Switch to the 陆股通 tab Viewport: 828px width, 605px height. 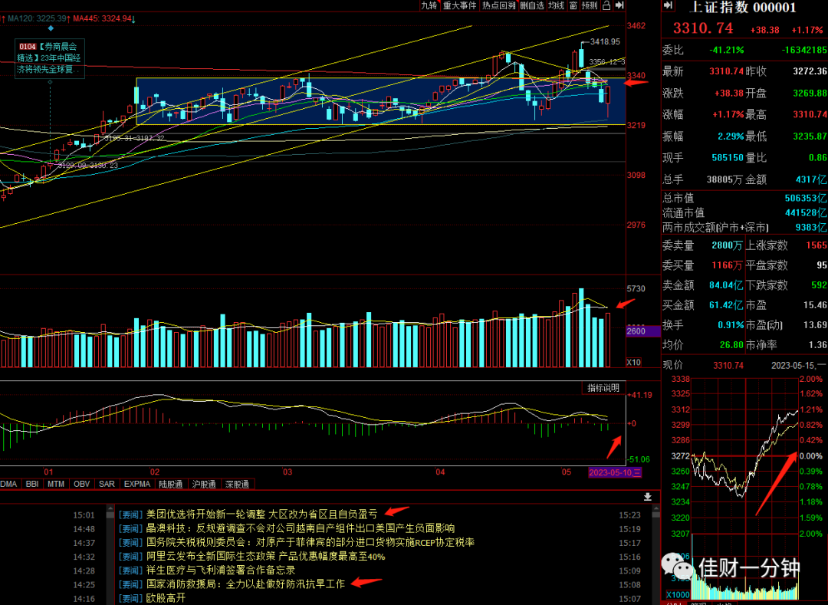click(170, 484)
